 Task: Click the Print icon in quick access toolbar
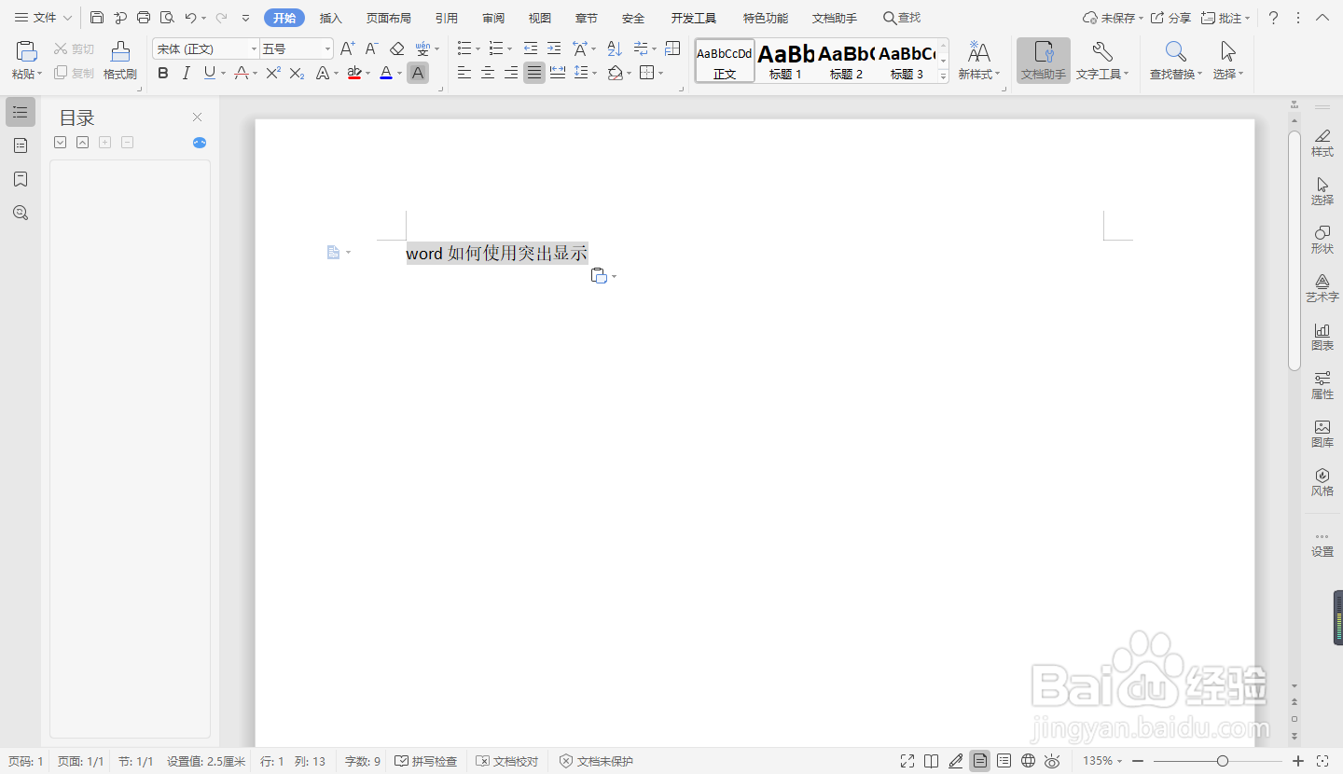tap(144, 18)
